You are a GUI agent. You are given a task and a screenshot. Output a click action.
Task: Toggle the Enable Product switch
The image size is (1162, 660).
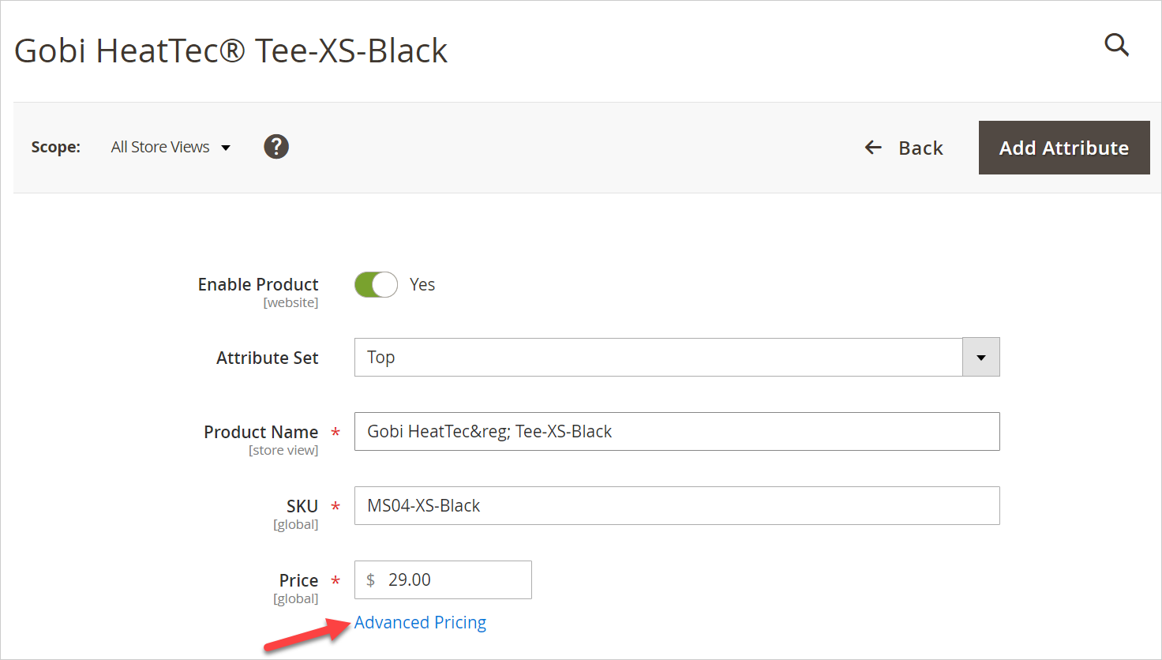point(376,284)
